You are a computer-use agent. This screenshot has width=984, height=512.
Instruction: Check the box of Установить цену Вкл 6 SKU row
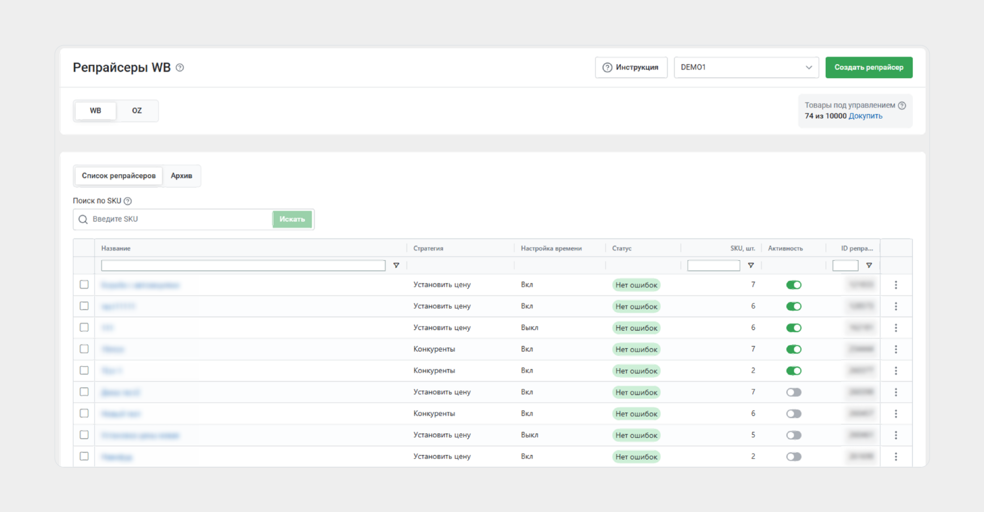point(84,306)
